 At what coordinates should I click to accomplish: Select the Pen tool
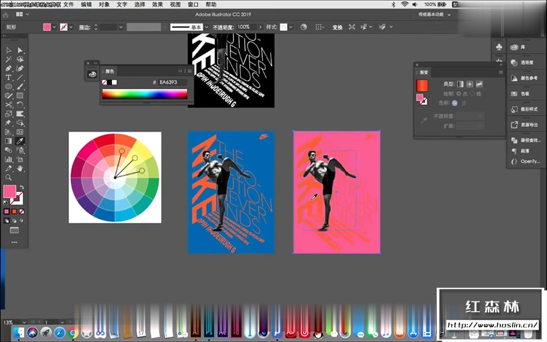pos(8,68)
